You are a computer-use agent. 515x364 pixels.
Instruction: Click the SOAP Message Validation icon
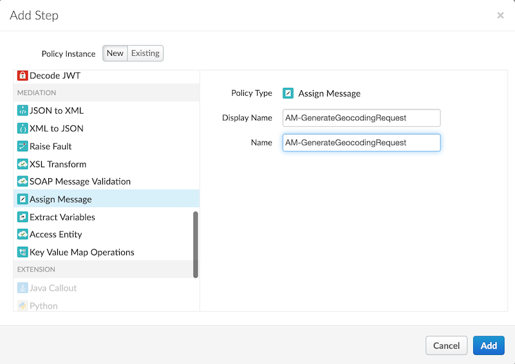click(23, 181)
